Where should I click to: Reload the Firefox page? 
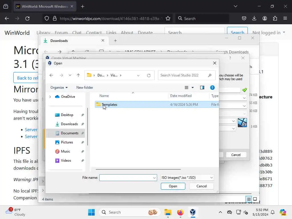point(27,19)
